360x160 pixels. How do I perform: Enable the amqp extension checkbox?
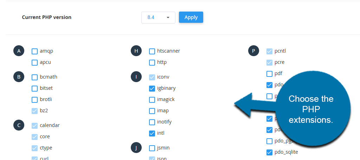coord(34,52)
